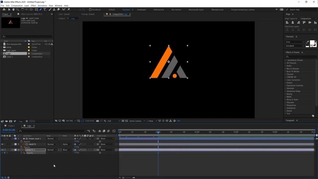
Task: Toggle Shape Layer 1 opacity stopwatch
Action: pyautogui.click(x=21, y=141)
